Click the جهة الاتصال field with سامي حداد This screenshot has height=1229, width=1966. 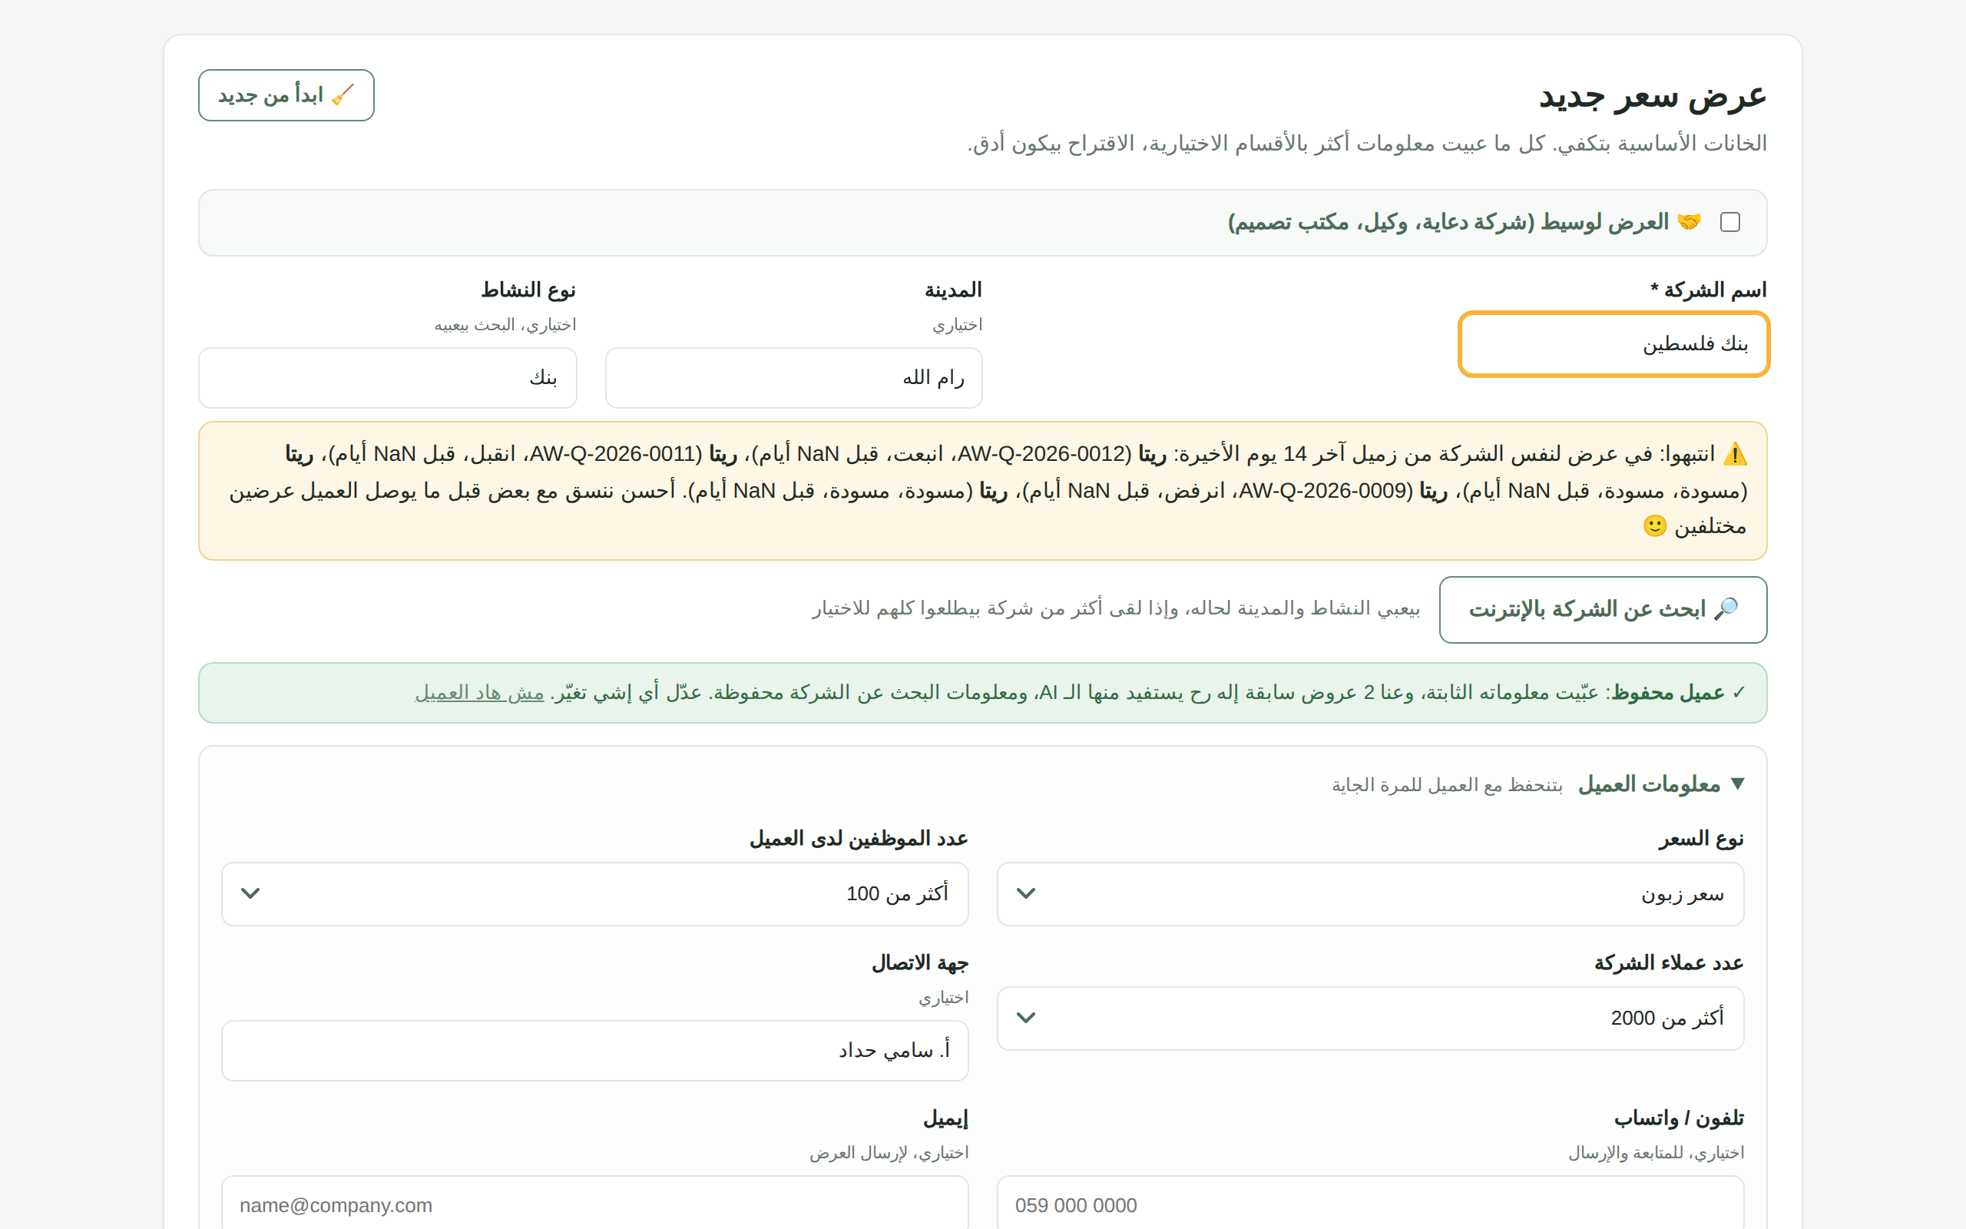[594, 1050]
